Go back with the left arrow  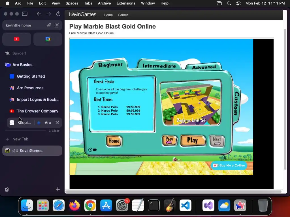pos(39,14)
